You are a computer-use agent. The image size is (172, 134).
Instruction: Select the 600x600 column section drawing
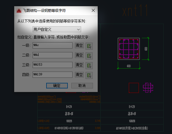(x=129, y=49)
